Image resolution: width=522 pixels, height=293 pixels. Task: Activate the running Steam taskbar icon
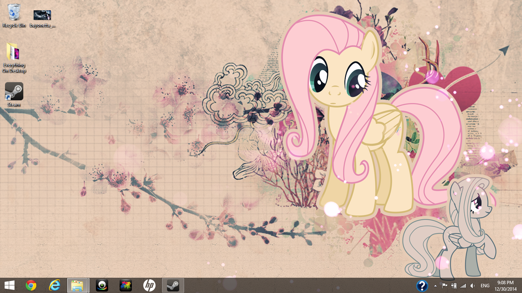coord(173,285)
